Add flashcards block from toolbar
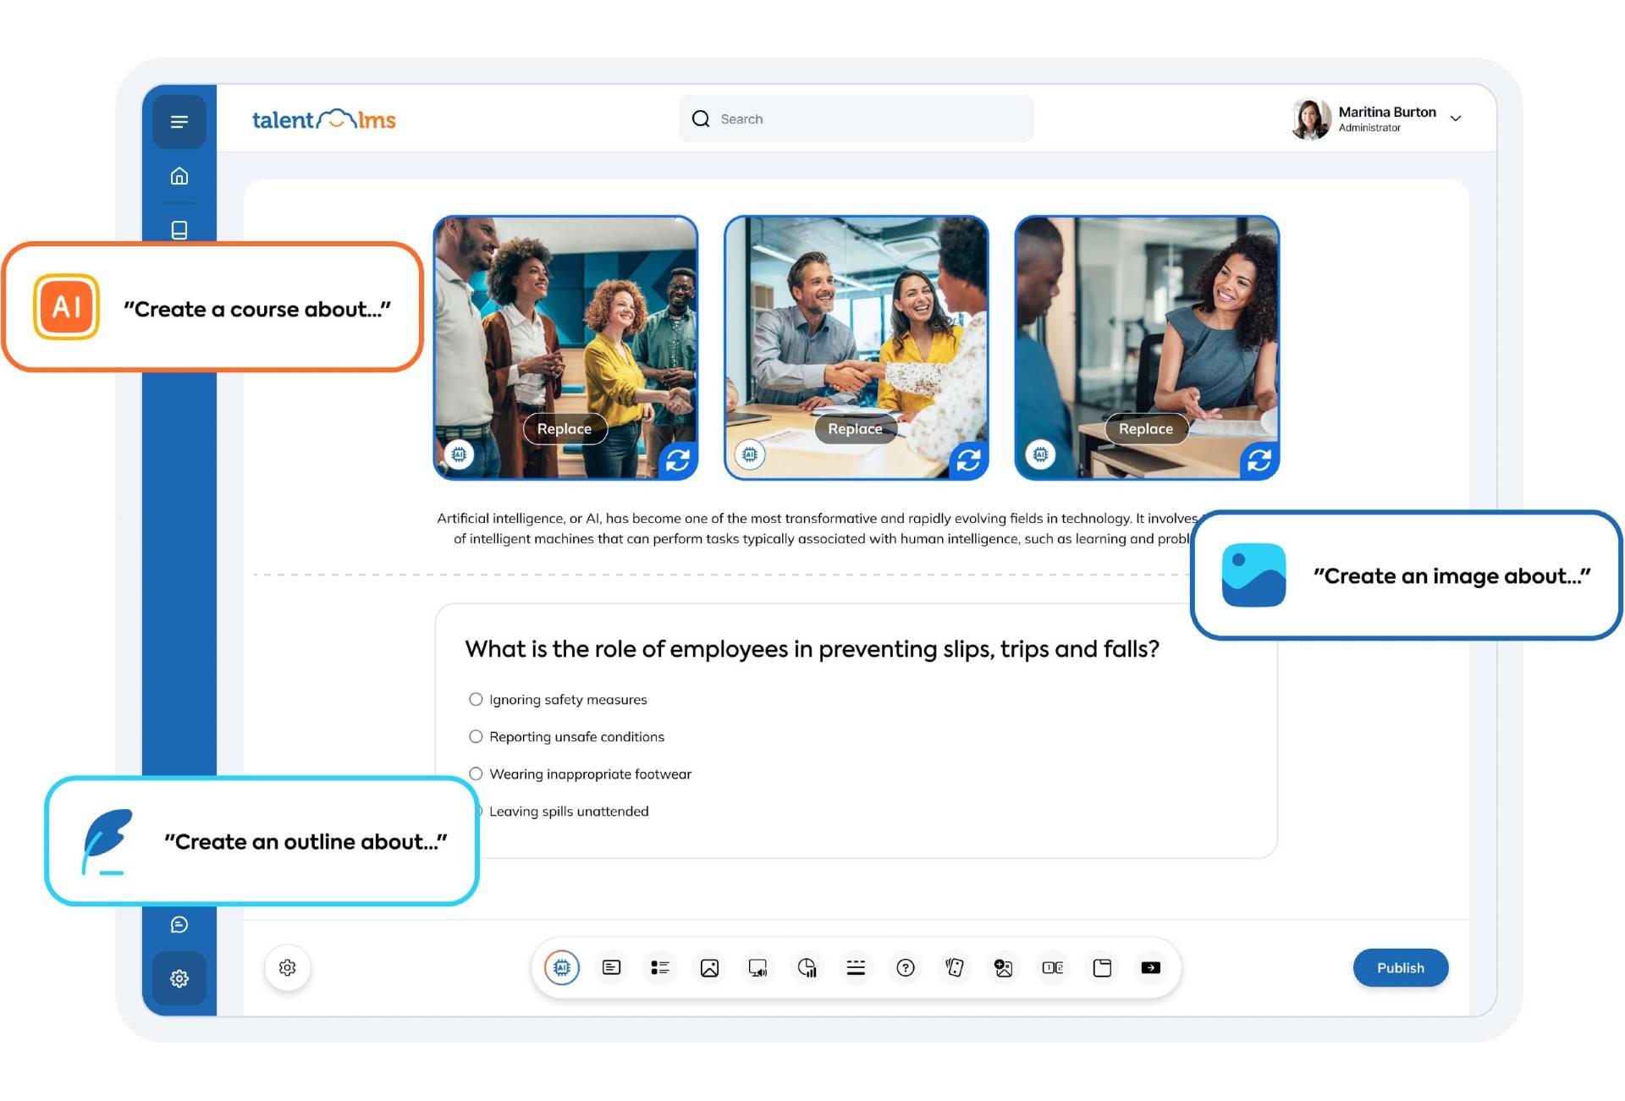 (x=955, y=967)
